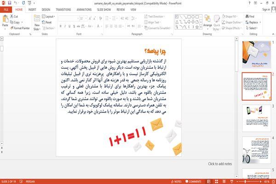Image resolution: width=276 pixels, height=184 pixels.
Task: Switch to the DESIGN tab
Action: (46, 10)
